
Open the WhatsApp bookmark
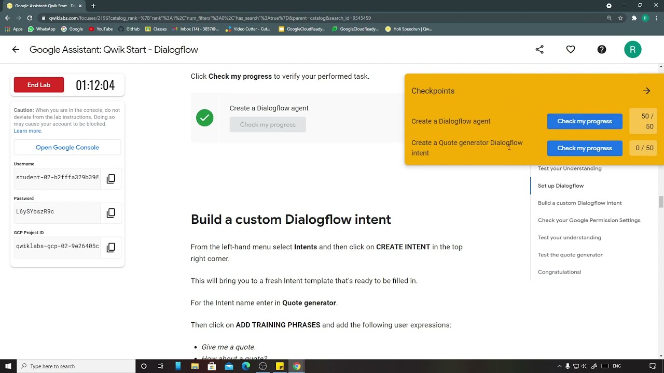point(41,29)
